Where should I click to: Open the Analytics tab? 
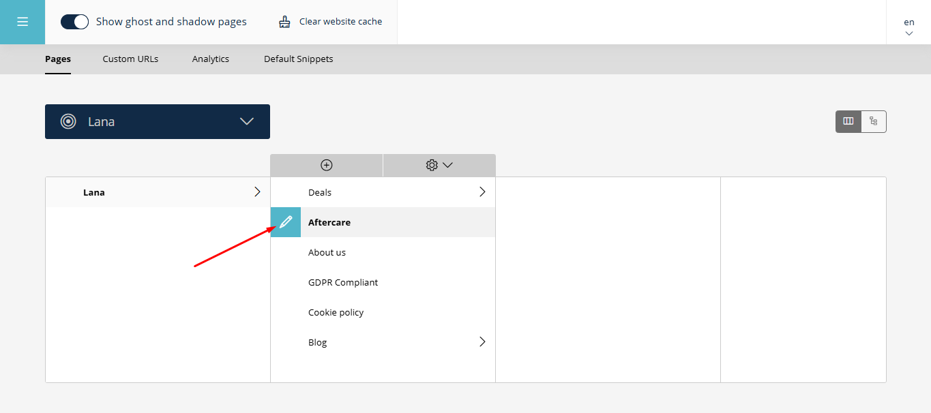tap(210, 59)
